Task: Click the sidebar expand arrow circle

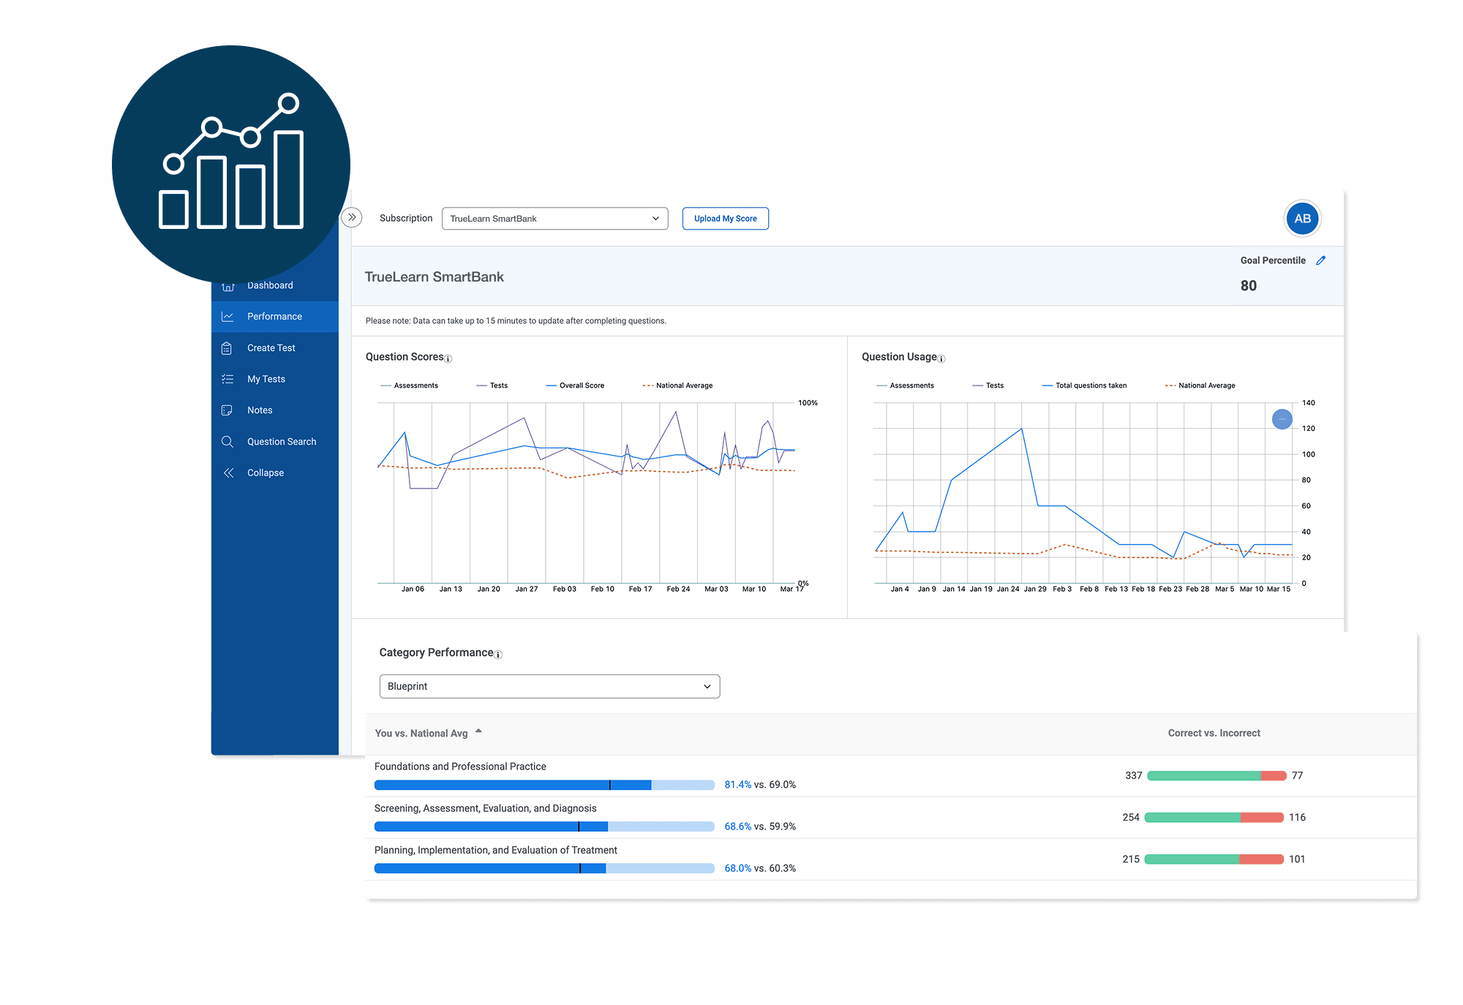Action: (352, 217)
